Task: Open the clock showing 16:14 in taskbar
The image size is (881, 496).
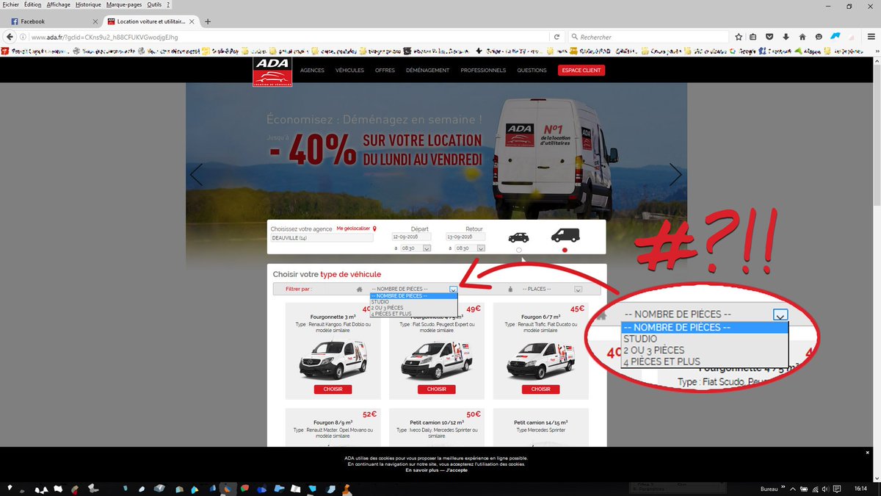Action: 860,488
